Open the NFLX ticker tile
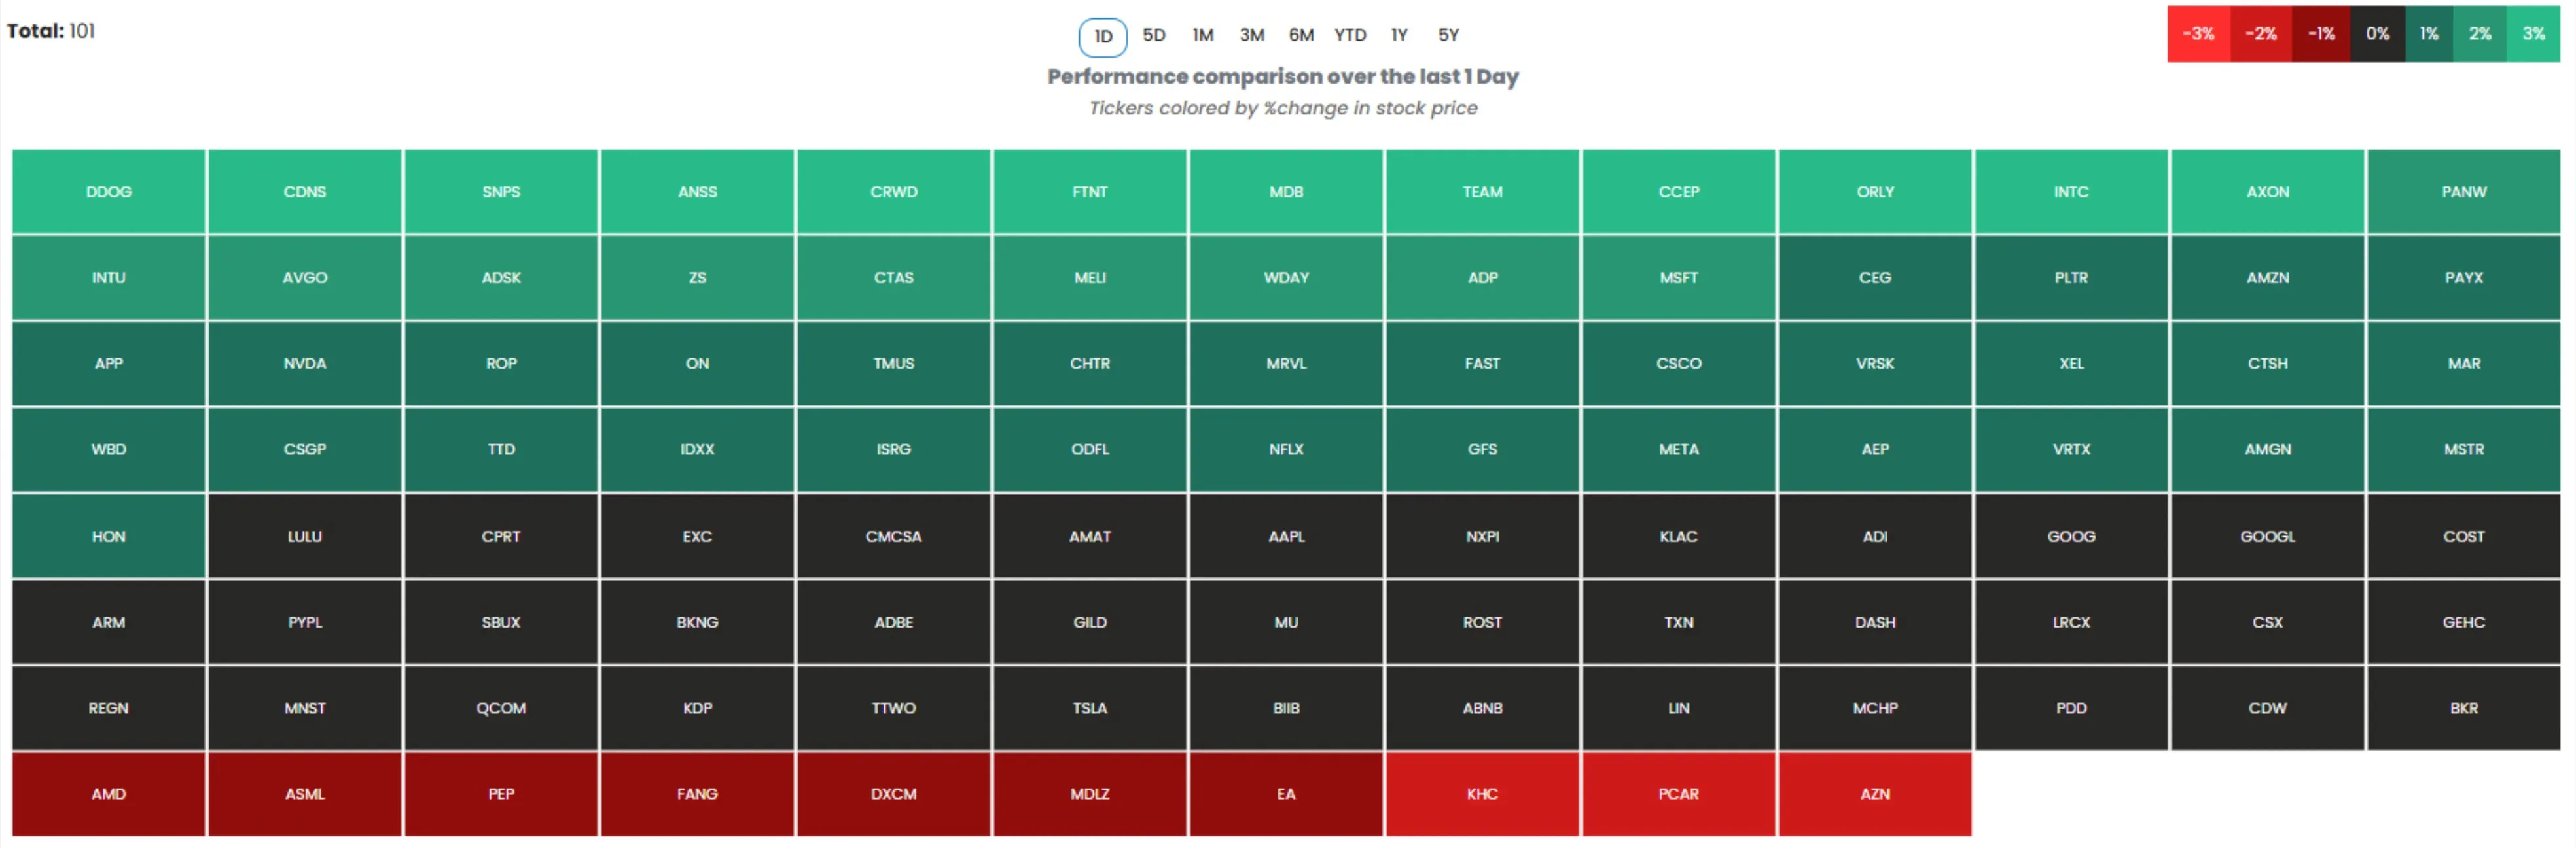This screenshot has width=2576, height=848. click(x=1286, y=449)
